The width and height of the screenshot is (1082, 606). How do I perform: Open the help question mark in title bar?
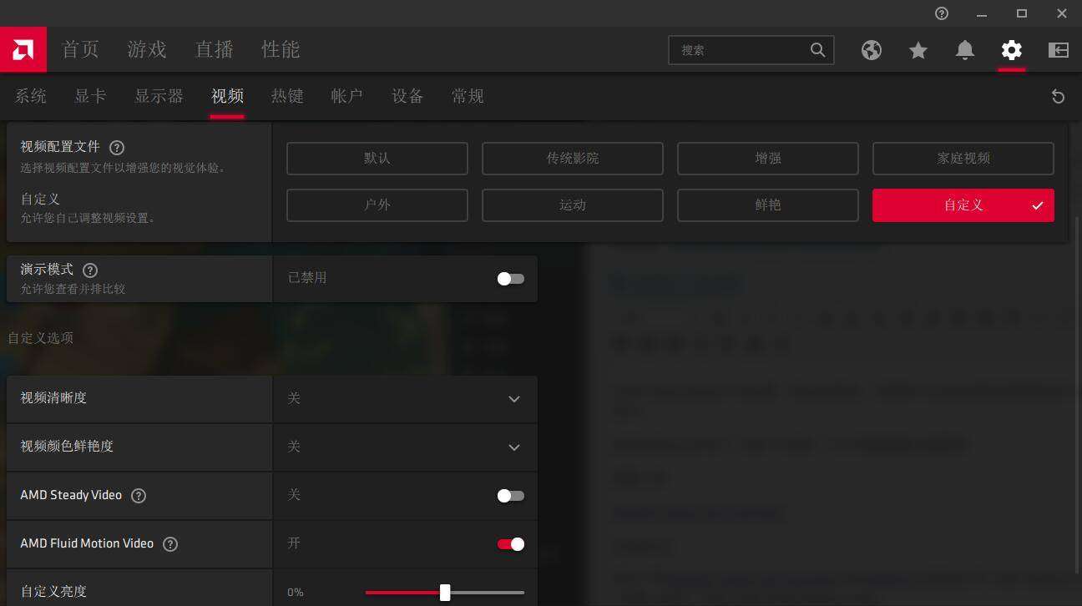pos(942,13)
